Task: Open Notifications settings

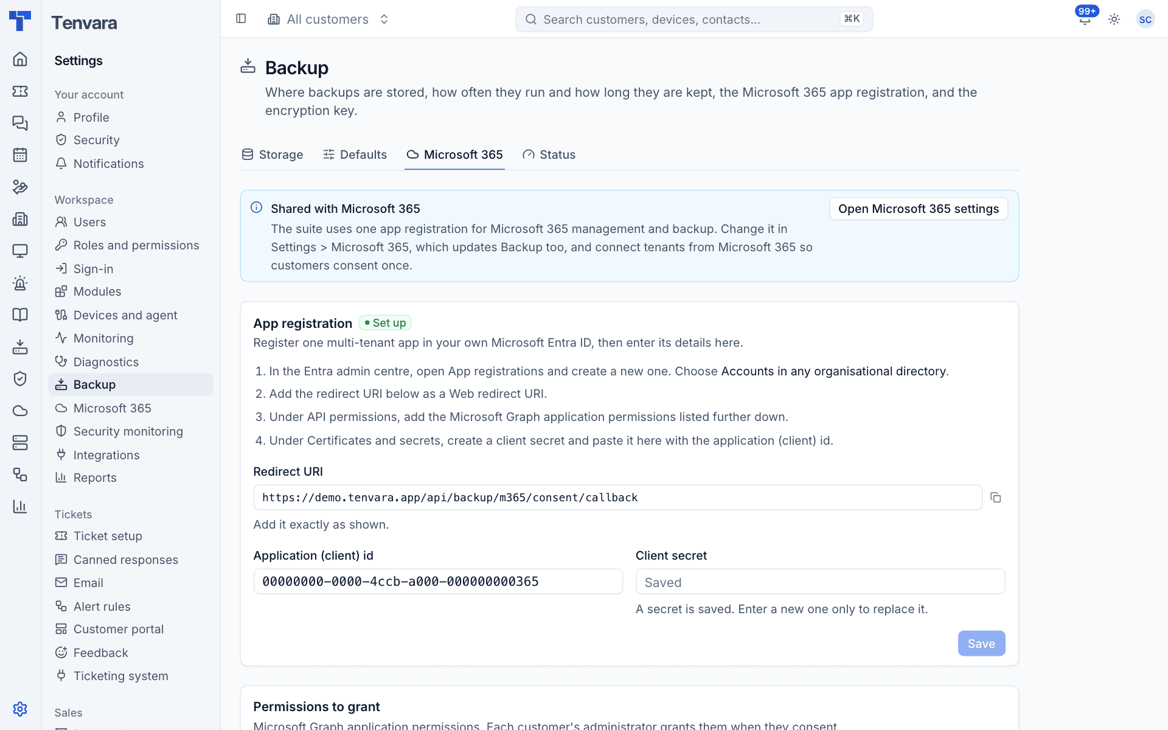Action: (x=131, y=164)
